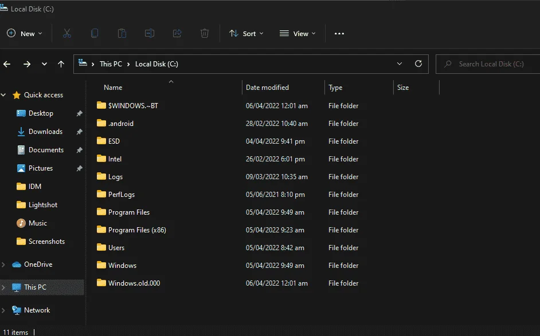Select This PC in the sidebar
The image size is (540, 336).
click(35, 287)
